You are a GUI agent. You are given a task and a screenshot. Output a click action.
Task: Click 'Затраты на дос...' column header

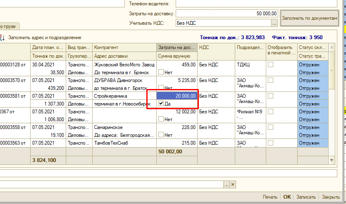(x=177, y=47)
